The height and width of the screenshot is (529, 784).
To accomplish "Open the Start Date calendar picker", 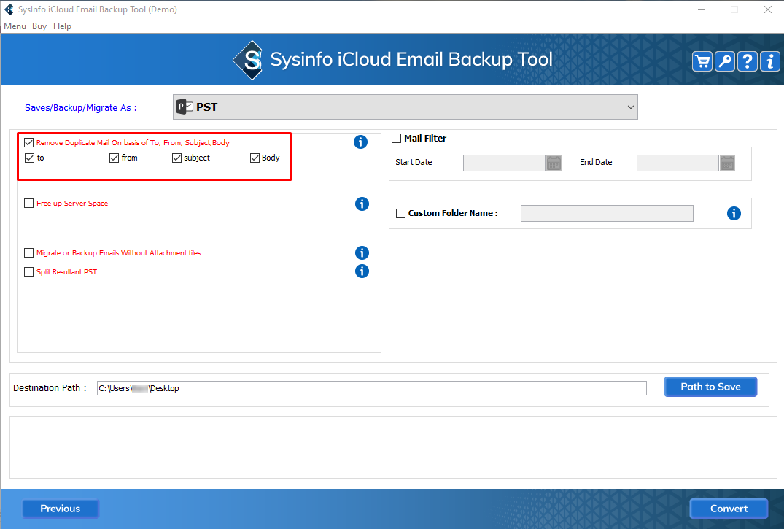I will (x=554, y=163).
